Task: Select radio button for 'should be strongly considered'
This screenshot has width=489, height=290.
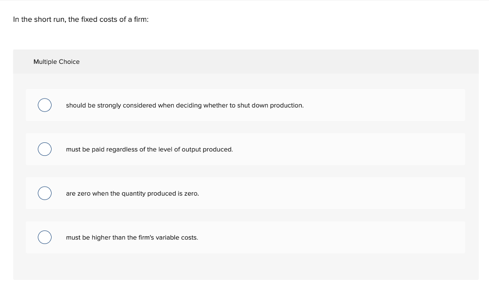Action: pyautogui.click(x=44, y=105)
